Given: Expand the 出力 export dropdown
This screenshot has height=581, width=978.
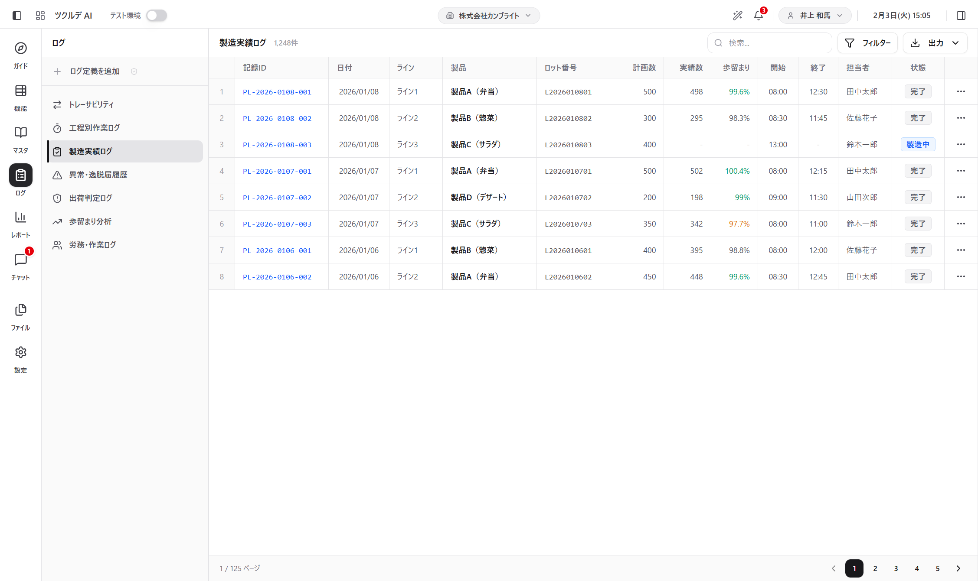Looking at the screenshot, I should 935,43.
